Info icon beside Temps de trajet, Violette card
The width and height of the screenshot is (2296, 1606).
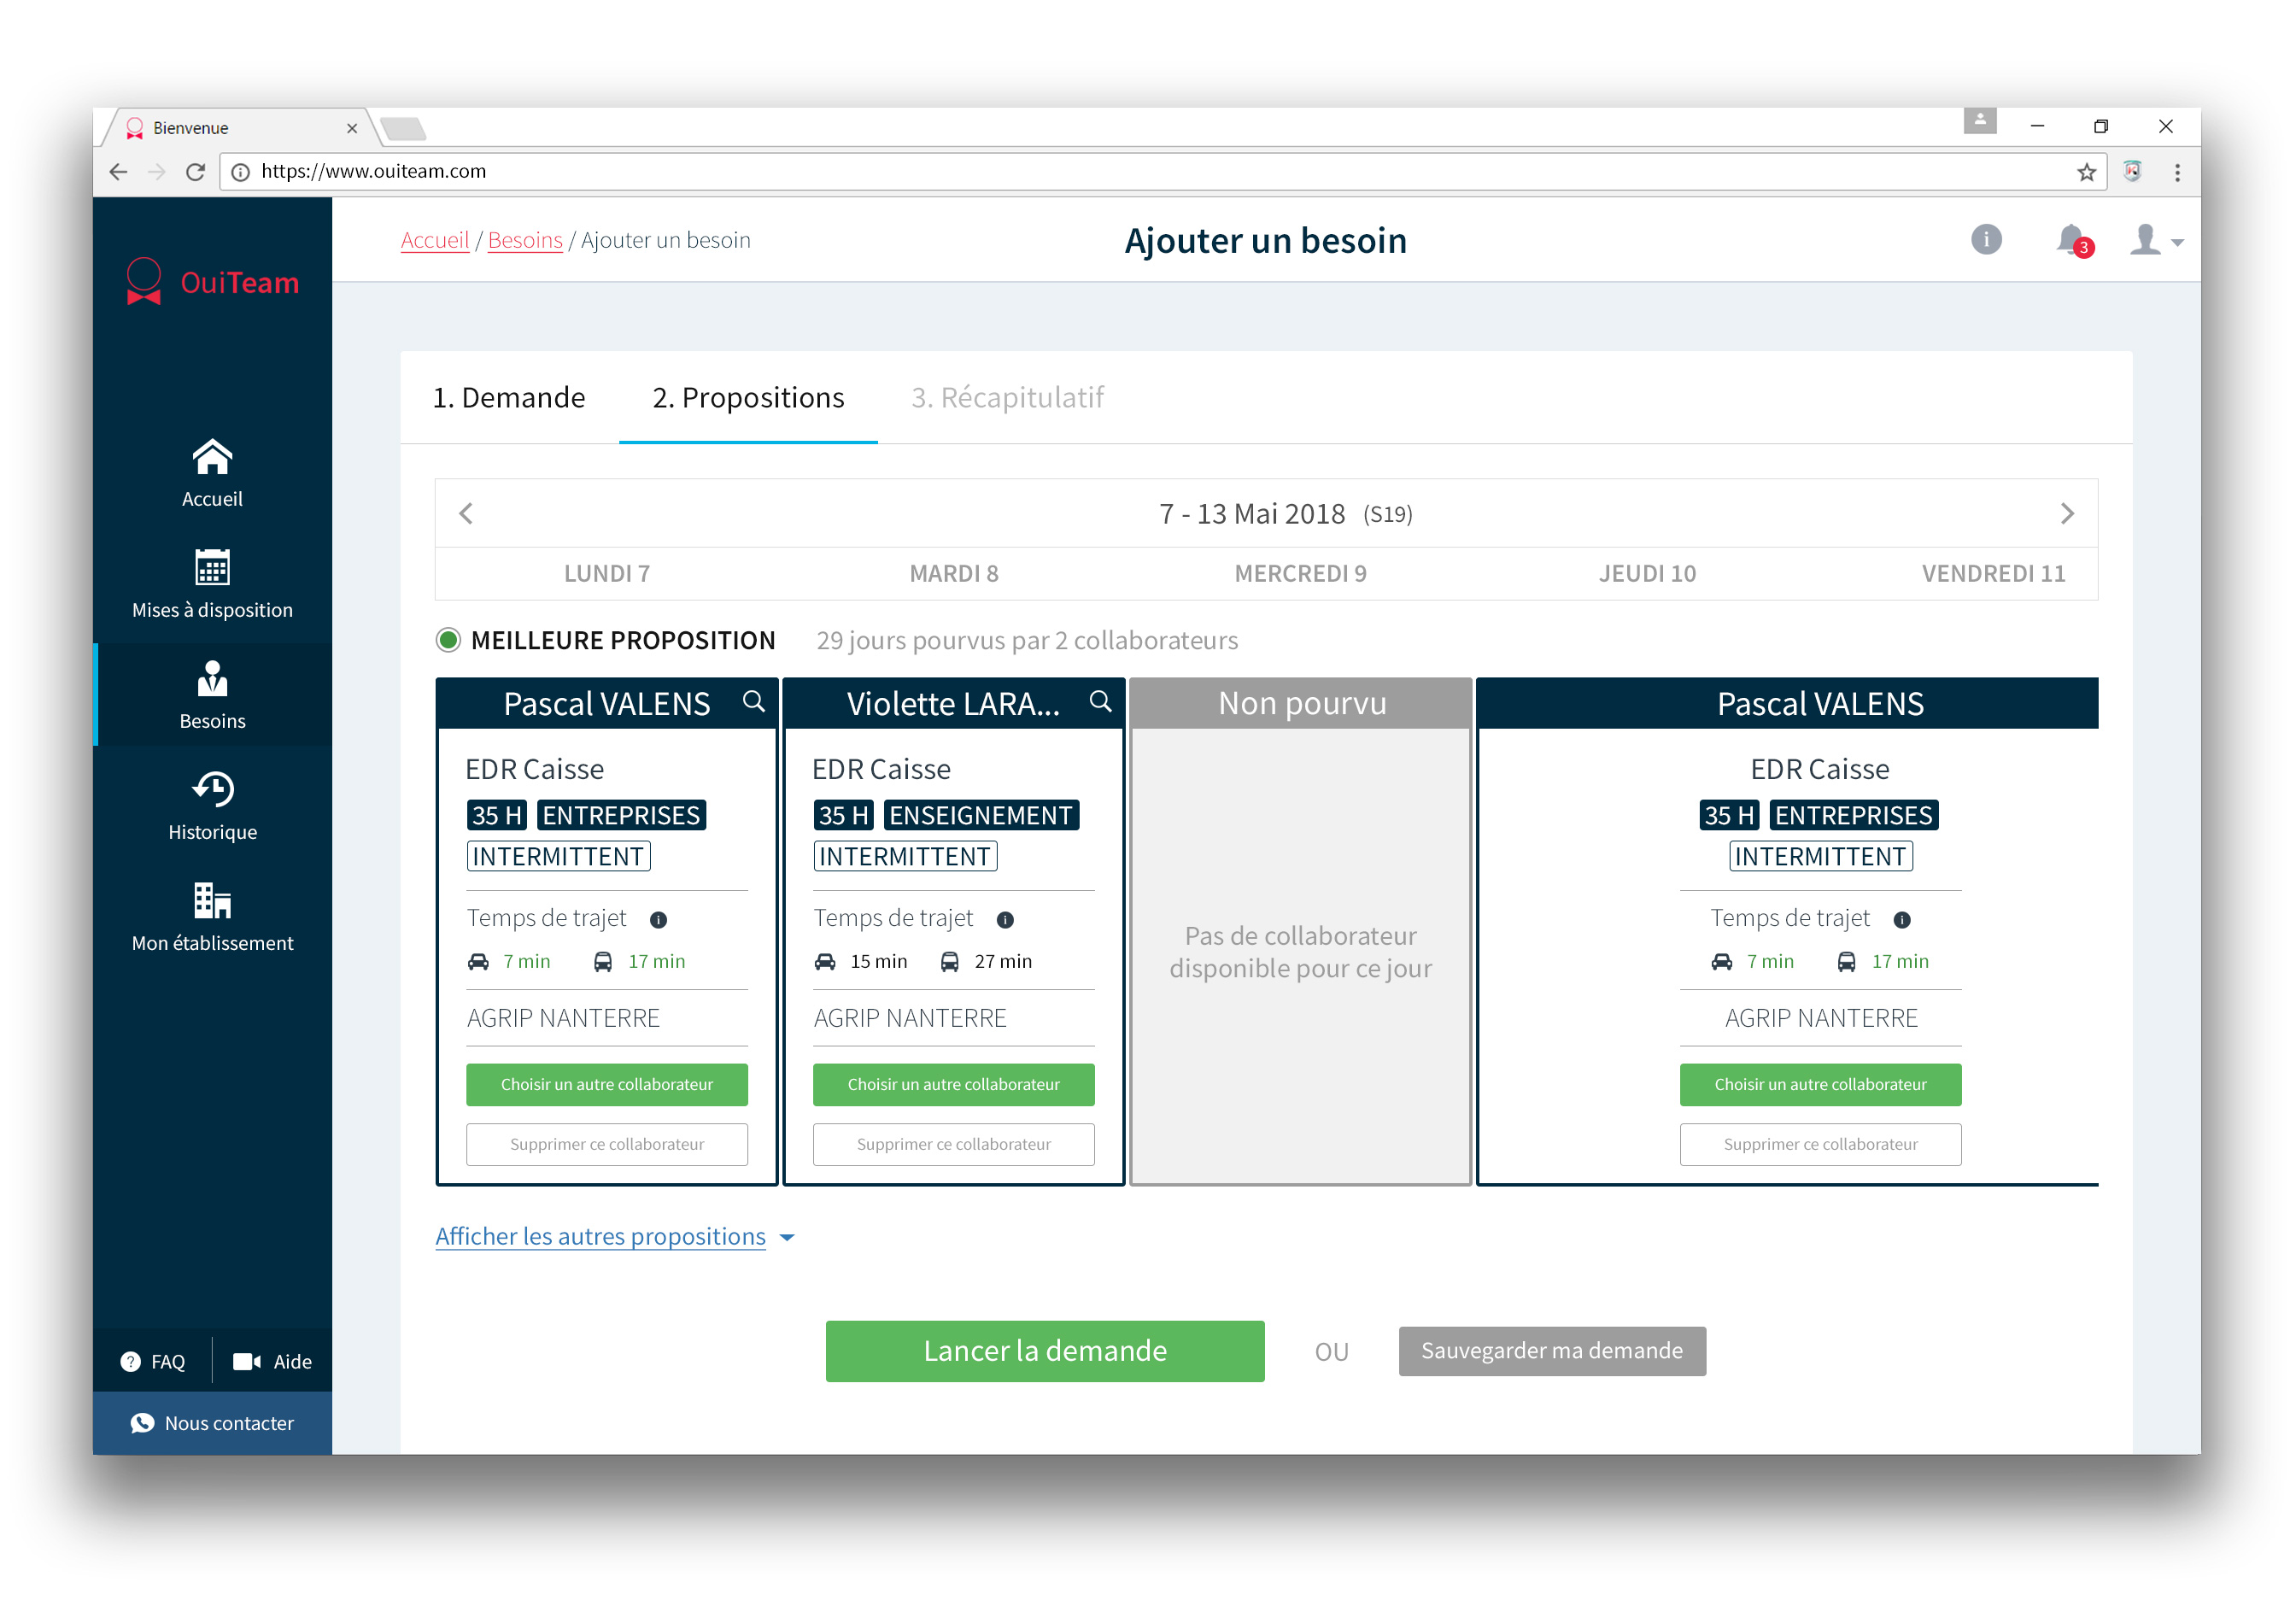(x=1005, y=920)
